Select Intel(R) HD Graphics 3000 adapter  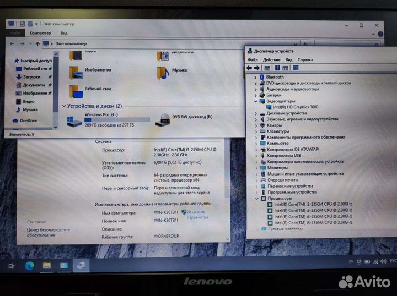295,107
